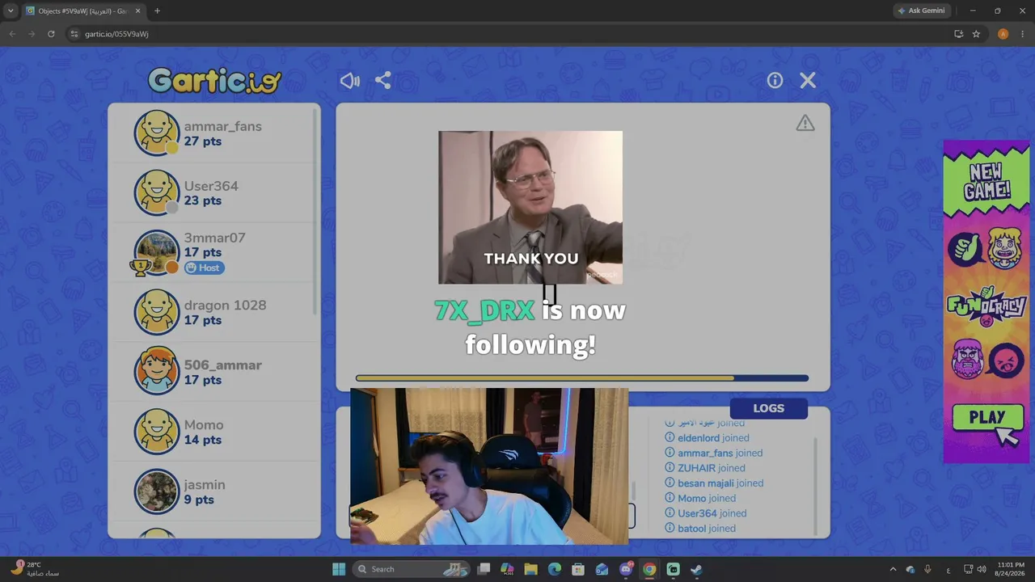1035x582 pixels.
Task: Open the Chrome profile avatar
Action: [x=1003, y=34]
